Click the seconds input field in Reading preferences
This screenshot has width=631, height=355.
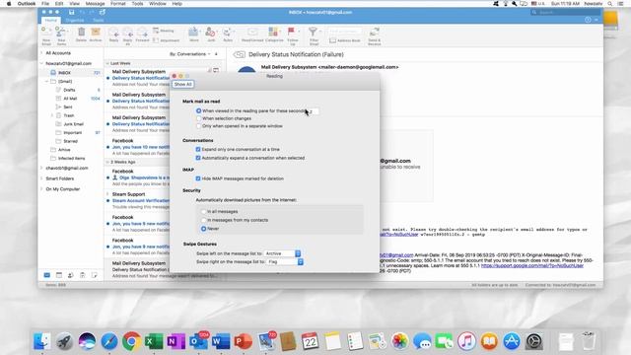[313, 111]
